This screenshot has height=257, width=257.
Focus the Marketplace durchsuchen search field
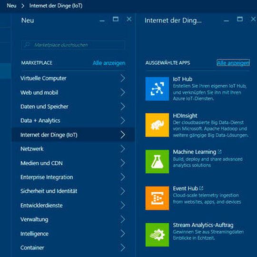point(73,45)
